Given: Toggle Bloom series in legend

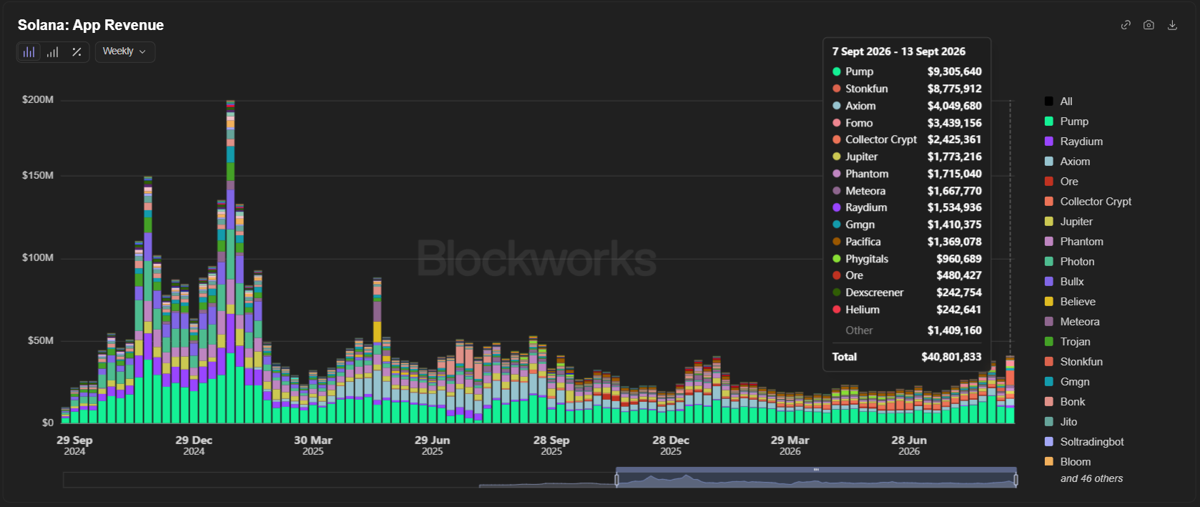Looking at the screenshot, I should pos(1068,462).
